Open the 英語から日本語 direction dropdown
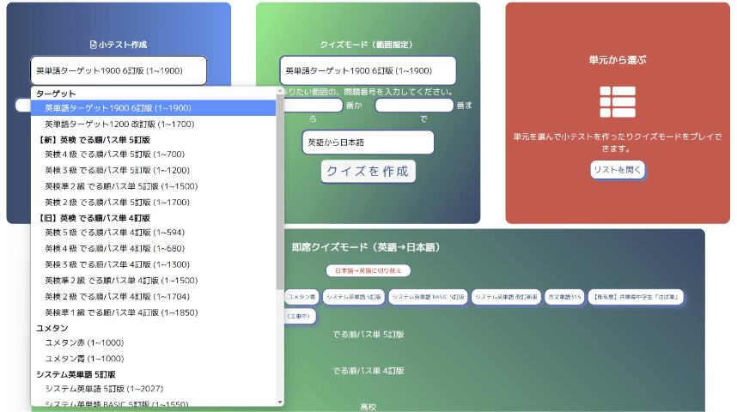Viewport: 737px width, 412px height. click(368, 142)
